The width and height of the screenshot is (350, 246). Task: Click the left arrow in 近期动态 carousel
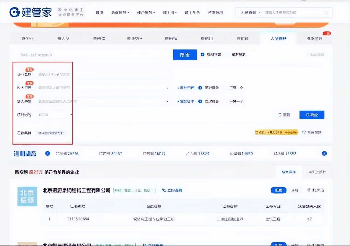pyautogui.click(x=48, y=154)
